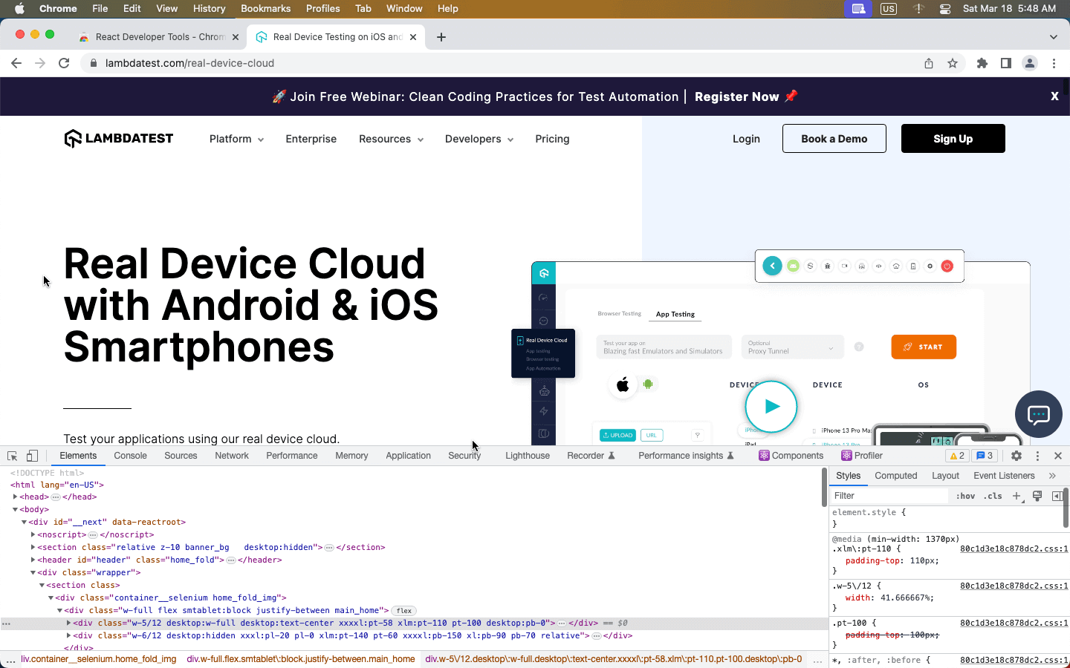Image resolution: width=1070 pixels, height=668 pixels.
Task: Open the React Profiler panel
Action: (862, 456)
